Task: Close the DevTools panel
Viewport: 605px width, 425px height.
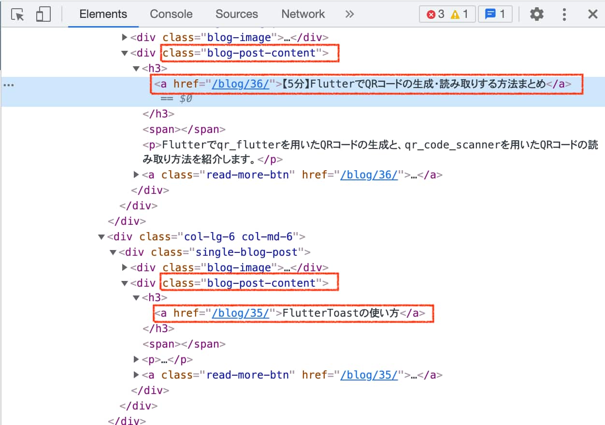Action: click(592, 15)
